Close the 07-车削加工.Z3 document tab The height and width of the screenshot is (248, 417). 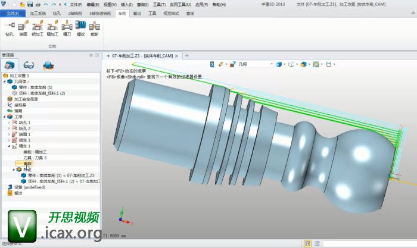pyautogui.click(x=177, y=55)
